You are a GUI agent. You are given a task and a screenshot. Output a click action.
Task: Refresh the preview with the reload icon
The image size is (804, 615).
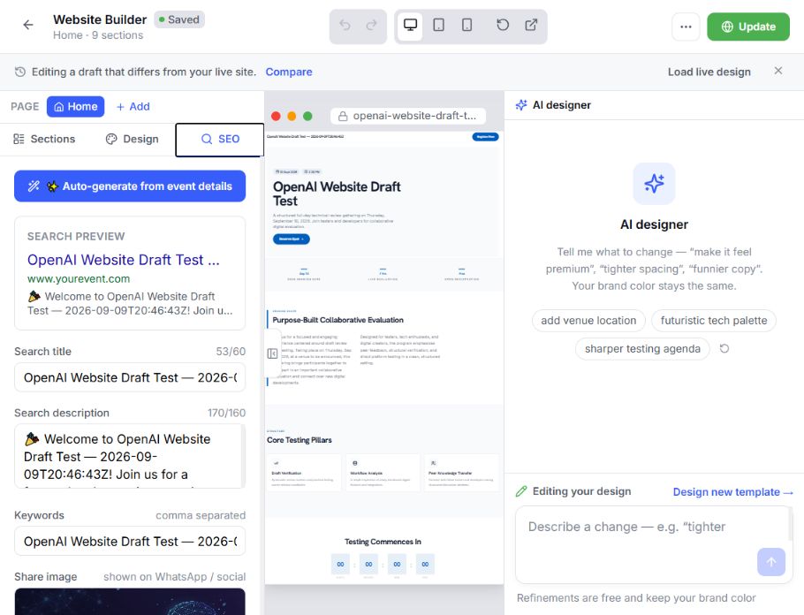point(503,25)
